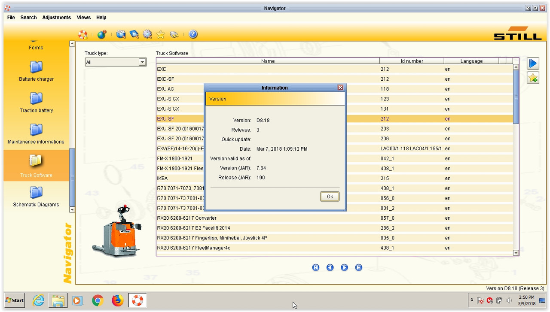Click the globe toolbar icon
The height and width of the screenshot is (312, 550).
[x=102, y=34]
